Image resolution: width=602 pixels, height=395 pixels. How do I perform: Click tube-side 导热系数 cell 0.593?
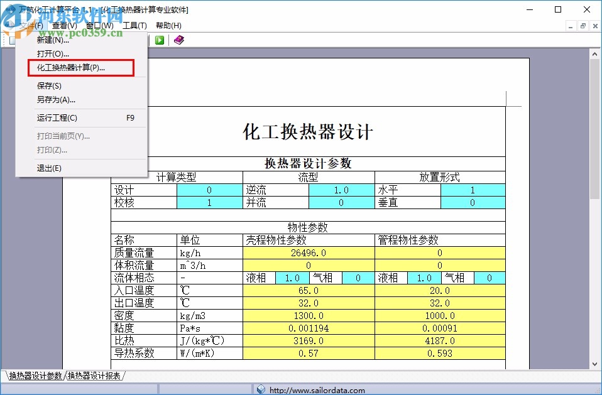click(440, 354)
